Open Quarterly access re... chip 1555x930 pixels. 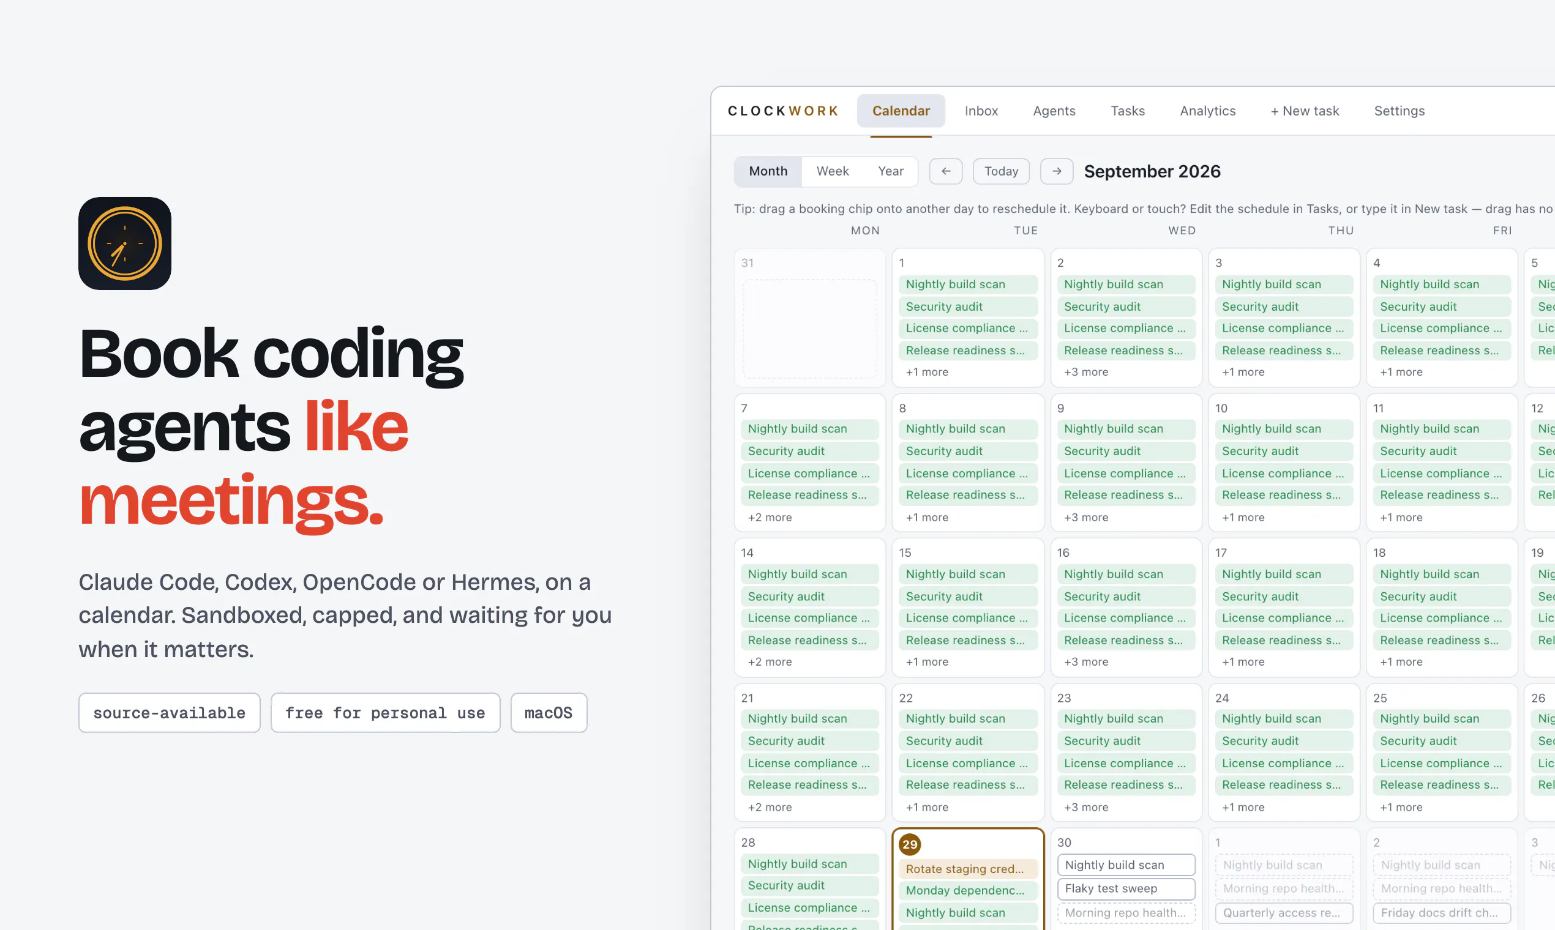point(1284,913)
